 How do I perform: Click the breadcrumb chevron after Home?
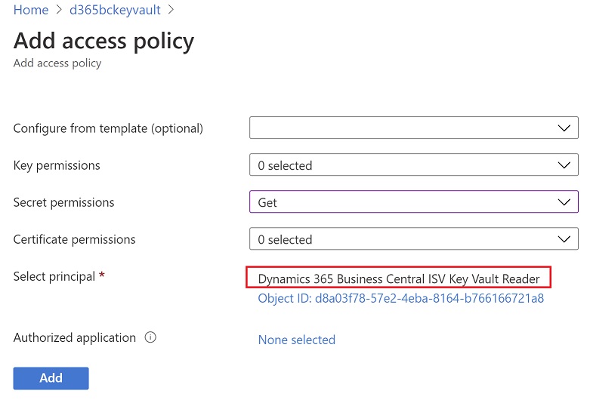coord(57,11)
